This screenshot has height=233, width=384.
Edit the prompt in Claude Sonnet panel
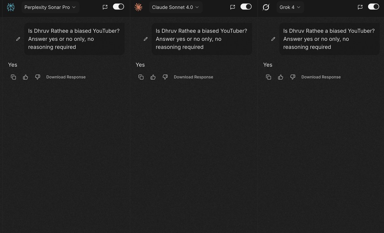[146, 39]
